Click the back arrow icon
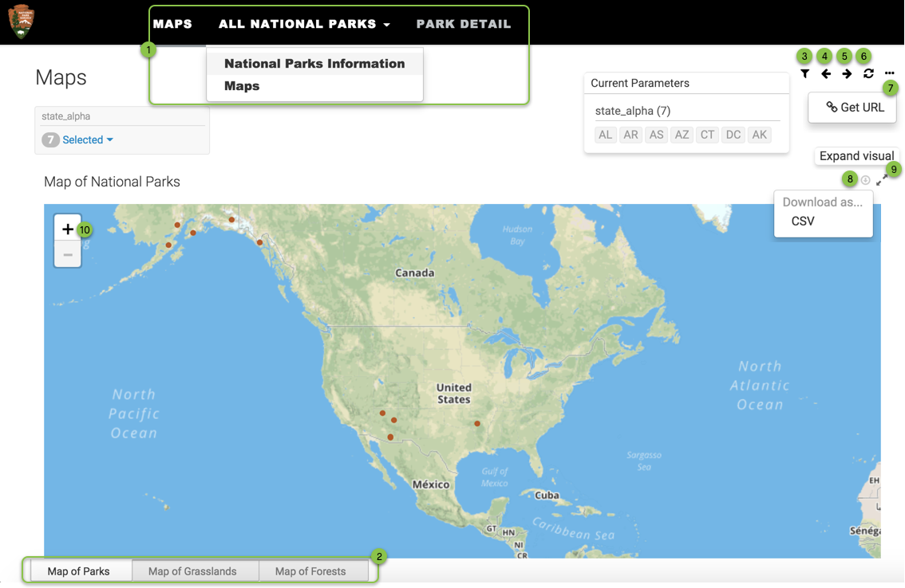Viewport: 905px width, 588px height. tap(826, 74)
